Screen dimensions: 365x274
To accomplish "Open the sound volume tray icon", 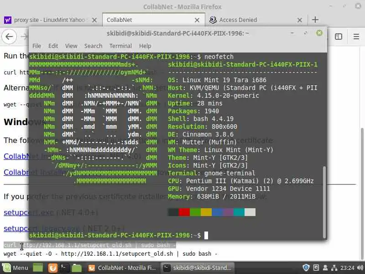I will coord(360,268).
